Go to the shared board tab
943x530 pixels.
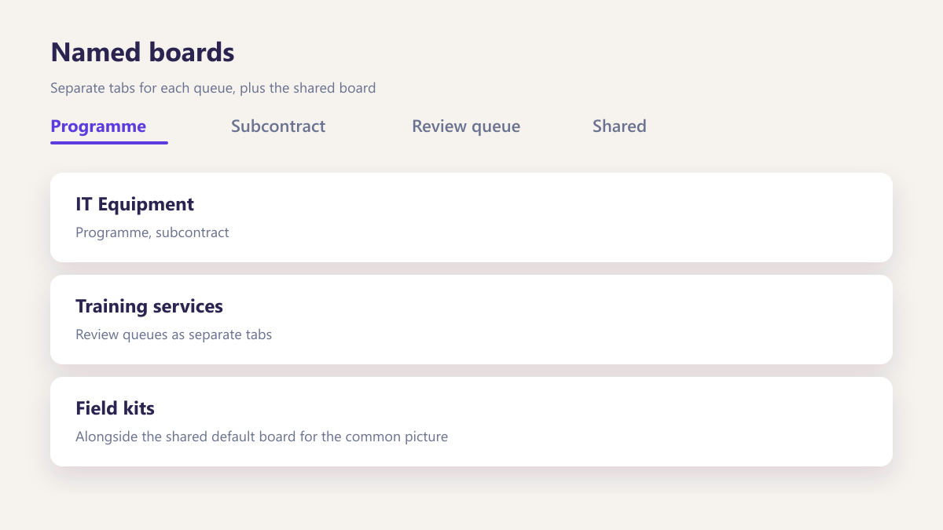(619, 126)
